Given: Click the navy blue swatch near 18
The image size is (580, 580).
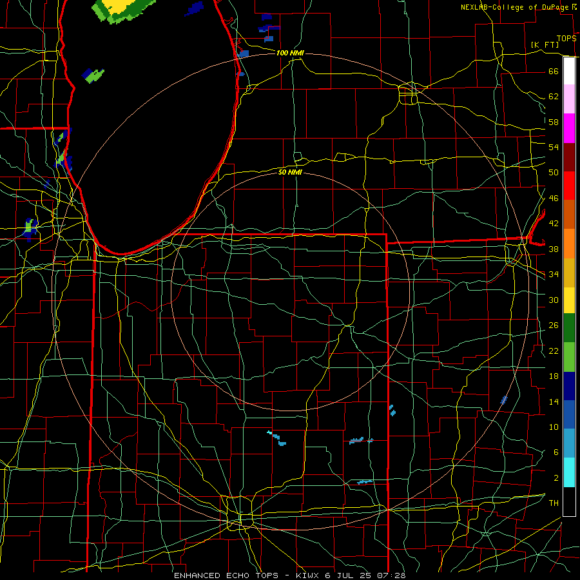Looking at the screenshot, I should [x=569, y=386].
